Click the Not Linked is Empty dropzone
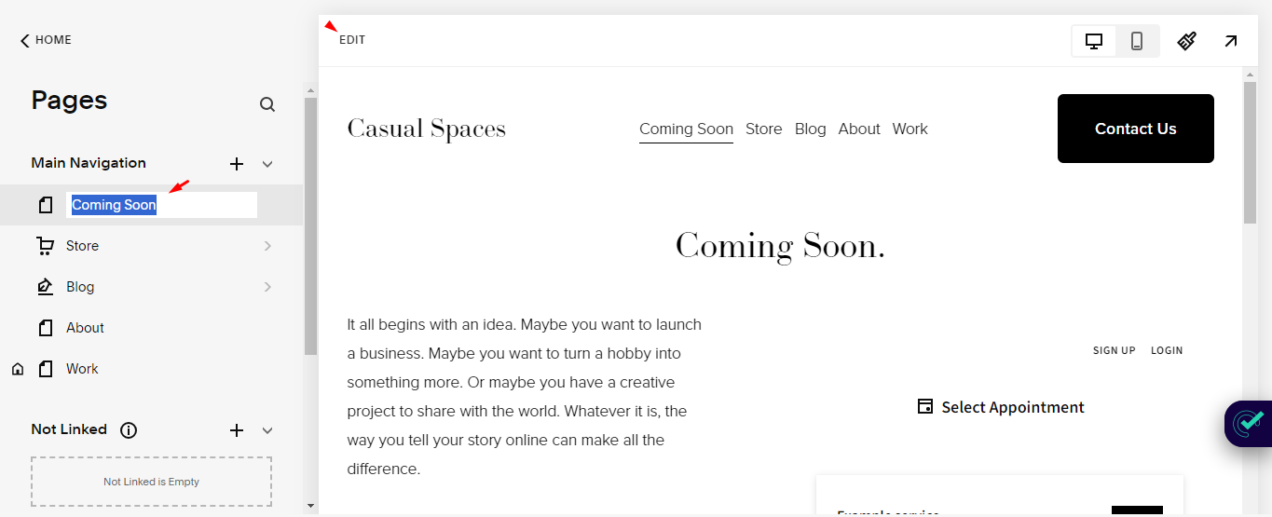 (x=151, y=482)
